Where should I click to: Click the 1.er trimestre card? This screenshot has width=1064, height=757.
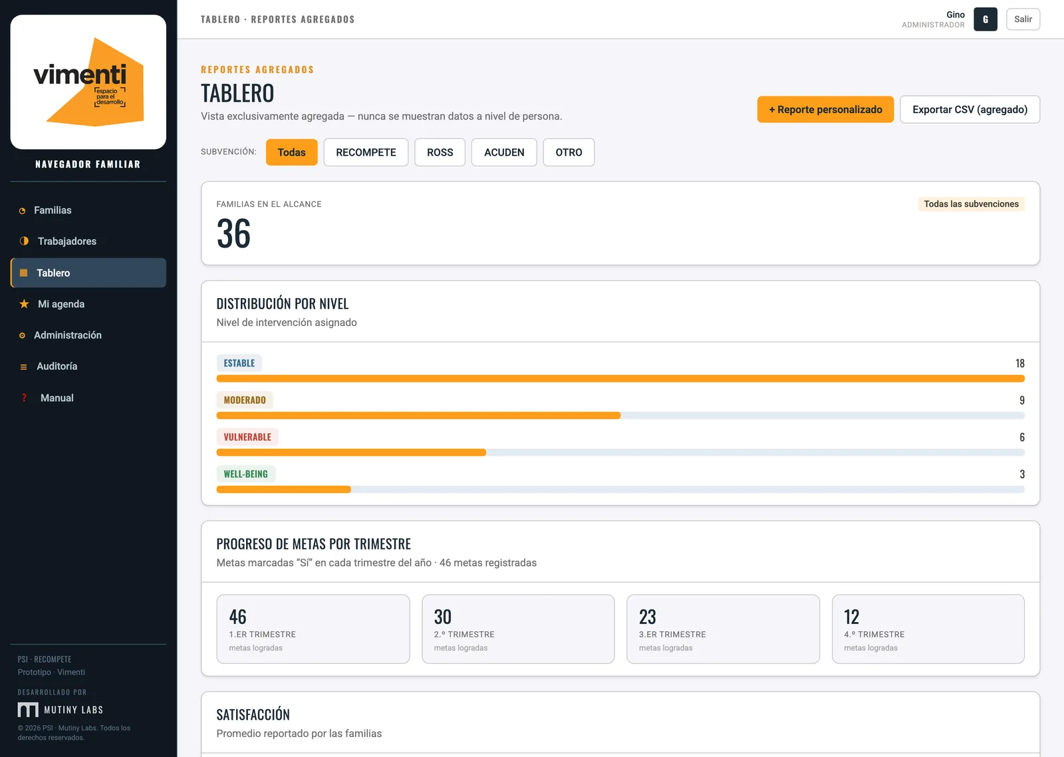point(313,629)
